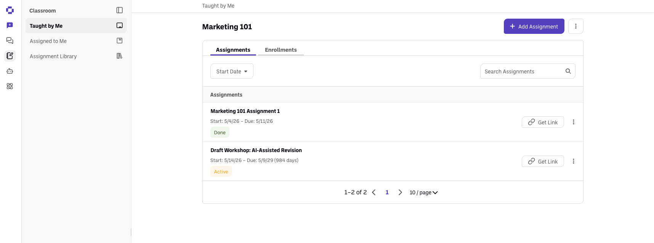Image resolution: width=654 pixels, height=243 pixels.
Task: Open conversations icon in left rail
Action: [10, 41]
